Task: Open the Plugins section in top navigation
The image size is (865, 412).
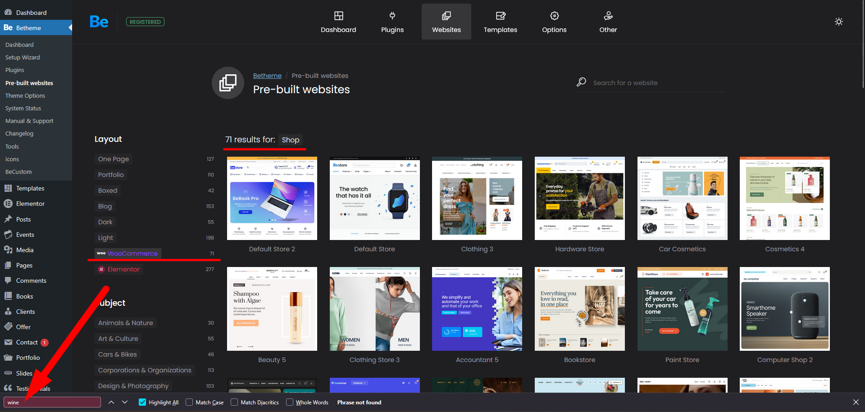Action: point(392,22)
